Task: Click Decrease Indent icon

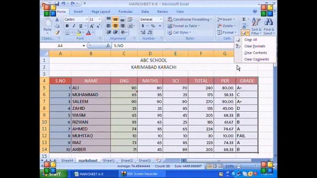Action: [109, 32]
